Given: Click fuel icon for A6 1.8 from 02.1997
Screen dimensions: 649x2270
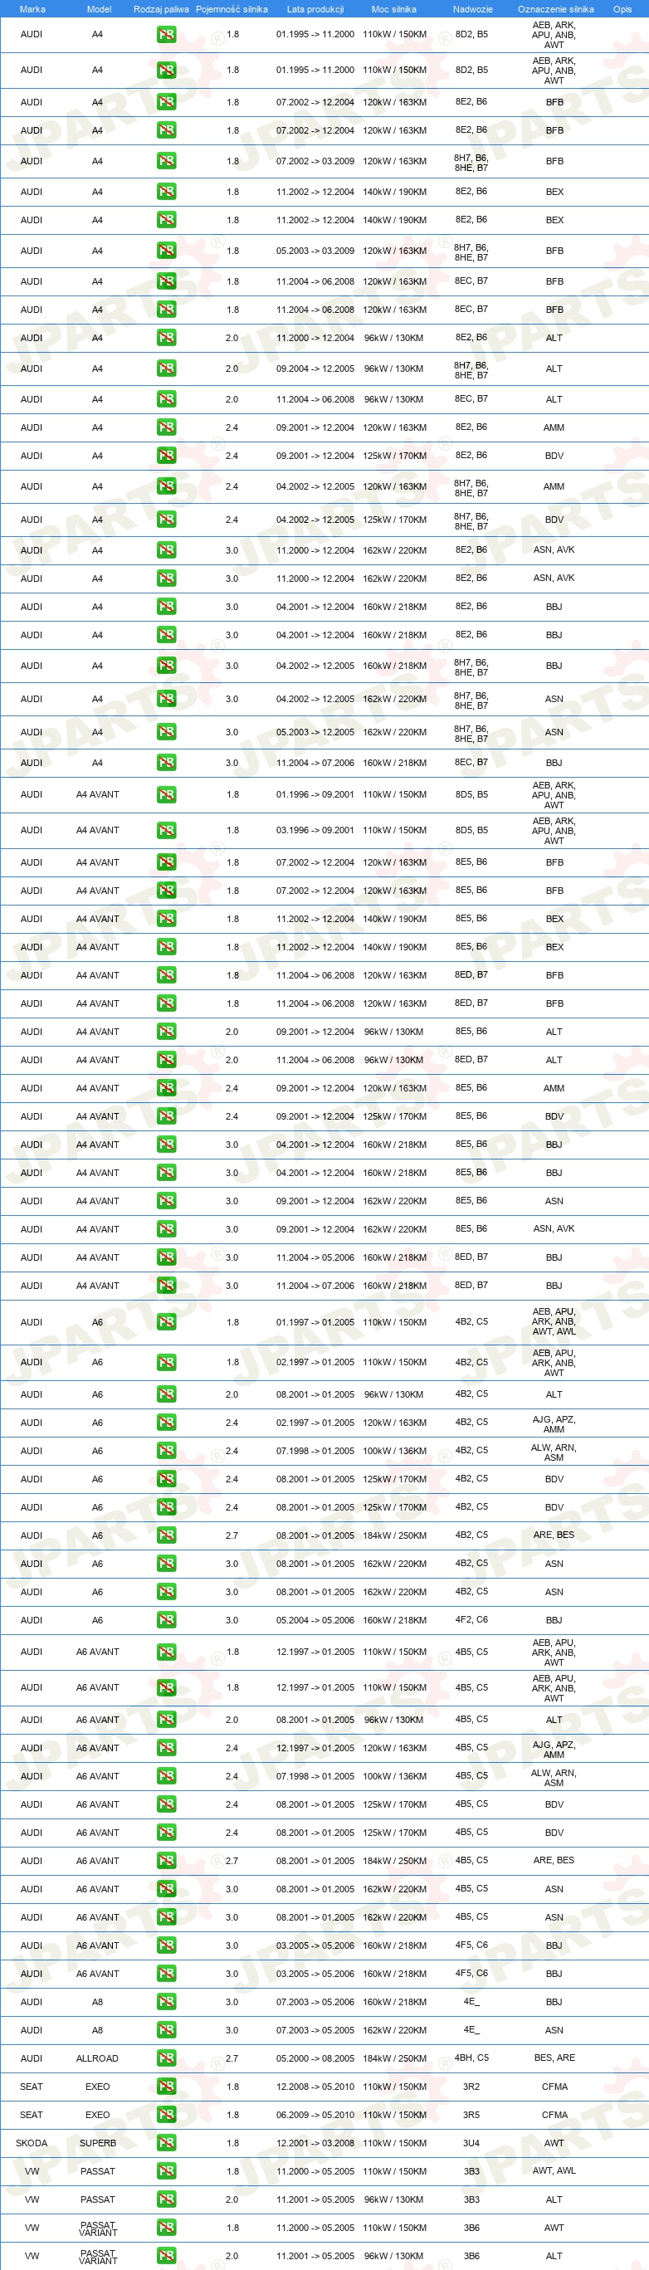Looking at the screenshot, I should (x=167, y=1362).
